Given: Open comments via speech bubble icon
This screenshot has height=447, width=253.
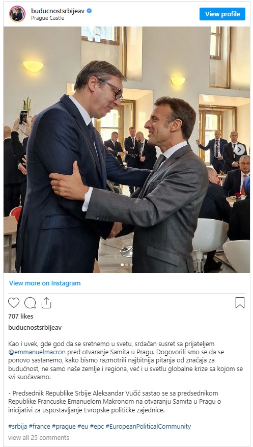Looking at the screenshot, I should pyautogui.click(x=30, y=303).
